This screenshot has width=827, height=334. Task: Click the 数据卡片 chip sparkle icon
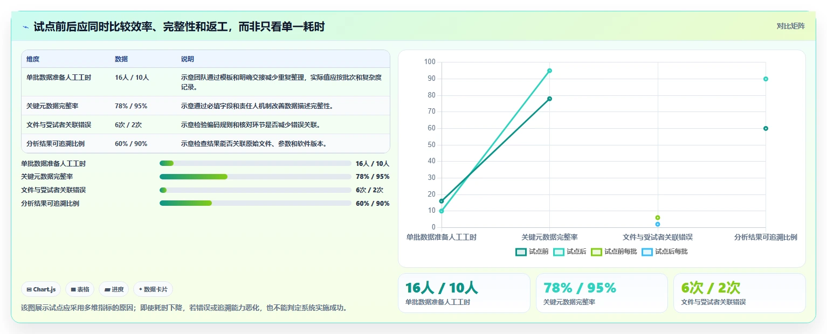pos(140,289)
